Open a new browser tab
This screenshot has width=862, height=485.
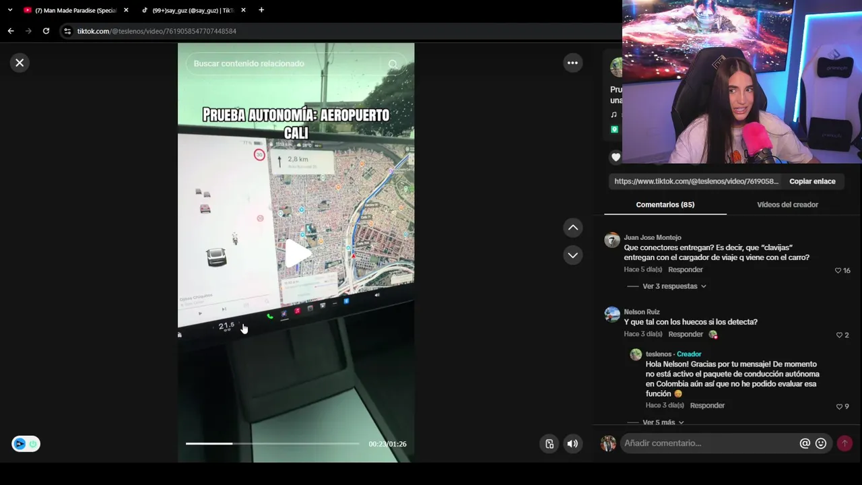tap(261, 10)
